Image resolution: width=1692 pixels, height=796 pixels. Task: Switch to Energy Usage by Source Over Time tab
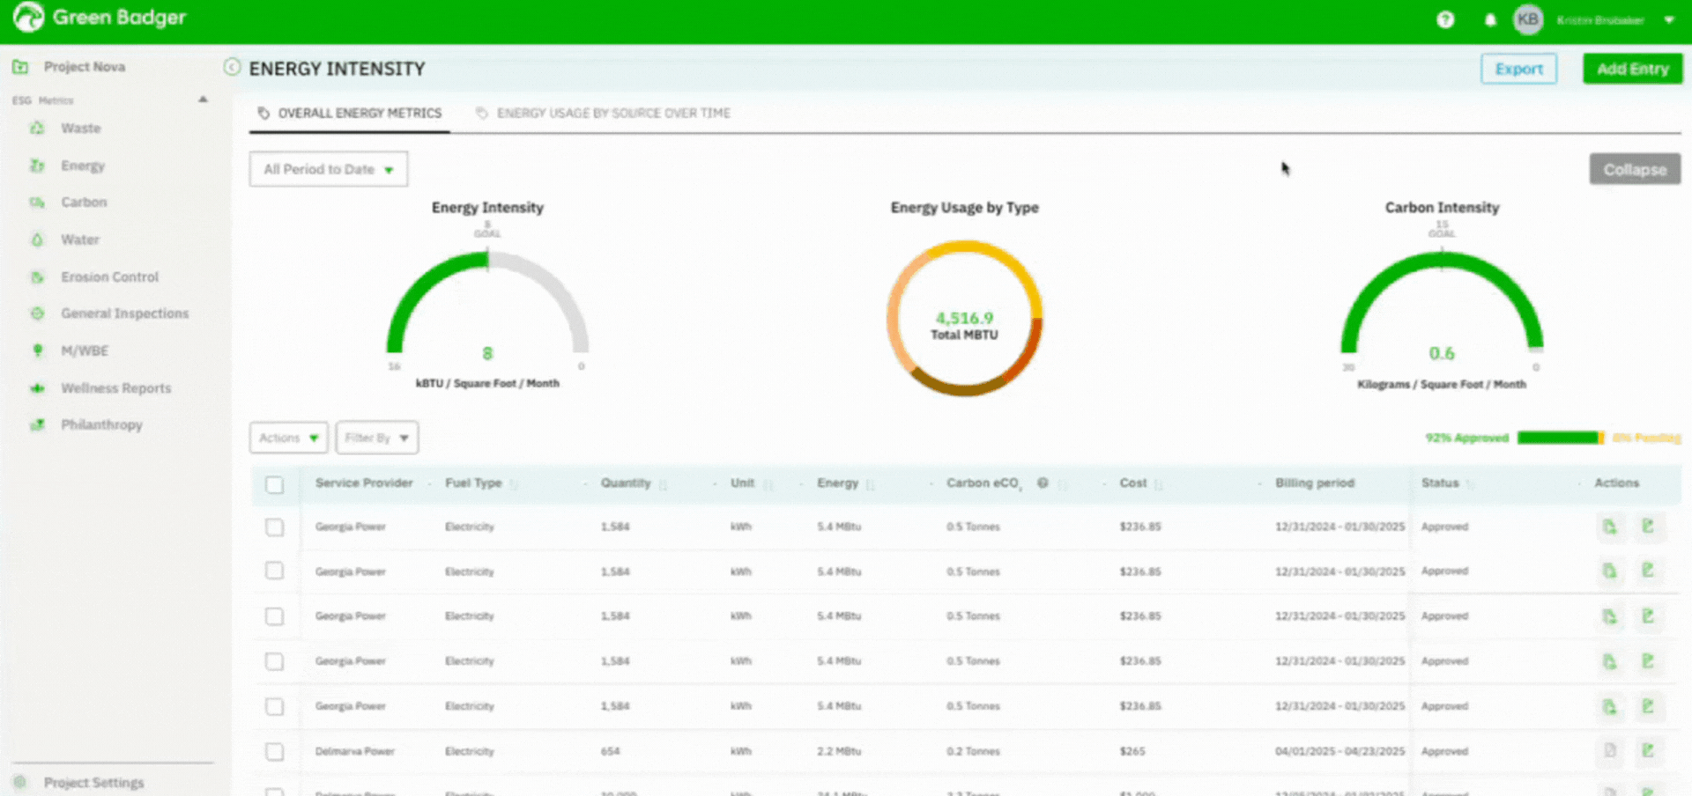pos(604,113)
